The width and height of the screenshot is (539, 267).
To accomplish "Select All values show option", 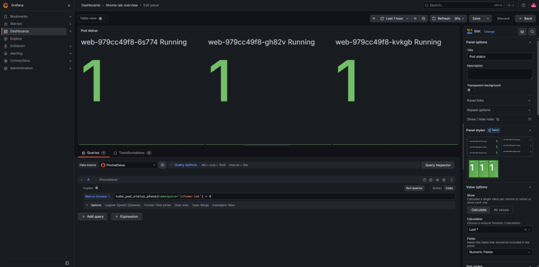I will click(x=501, y=210).
